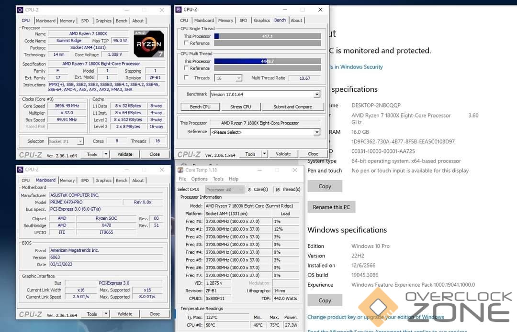Open Core Temp Options menu

click(x=199, y=179)
